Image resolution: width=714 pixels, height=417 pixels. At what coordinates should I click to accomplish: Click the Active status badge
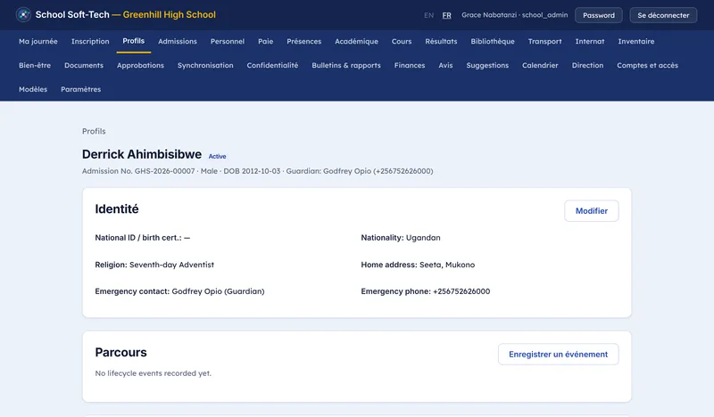[x=217, y=156]
